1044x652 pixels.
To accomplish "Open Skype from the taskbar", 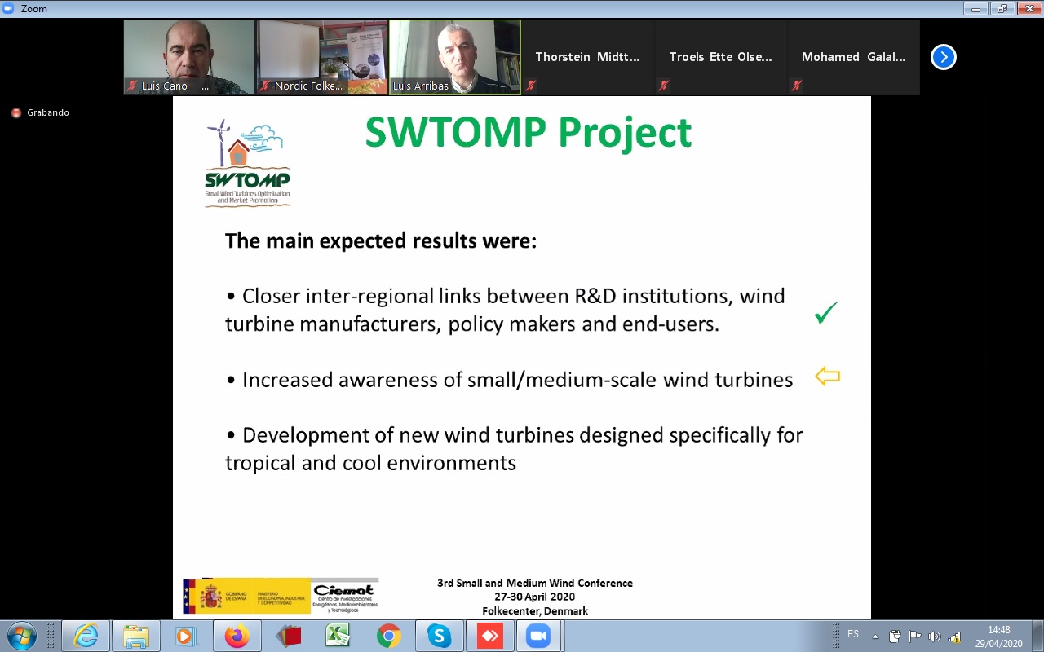I will click(x=440, y=636).
